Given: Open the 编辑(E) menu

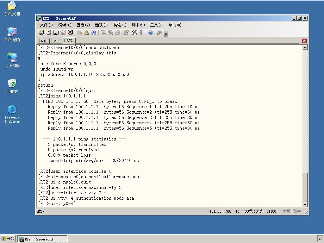Looking at the screenshot, I should pos(65,25).
